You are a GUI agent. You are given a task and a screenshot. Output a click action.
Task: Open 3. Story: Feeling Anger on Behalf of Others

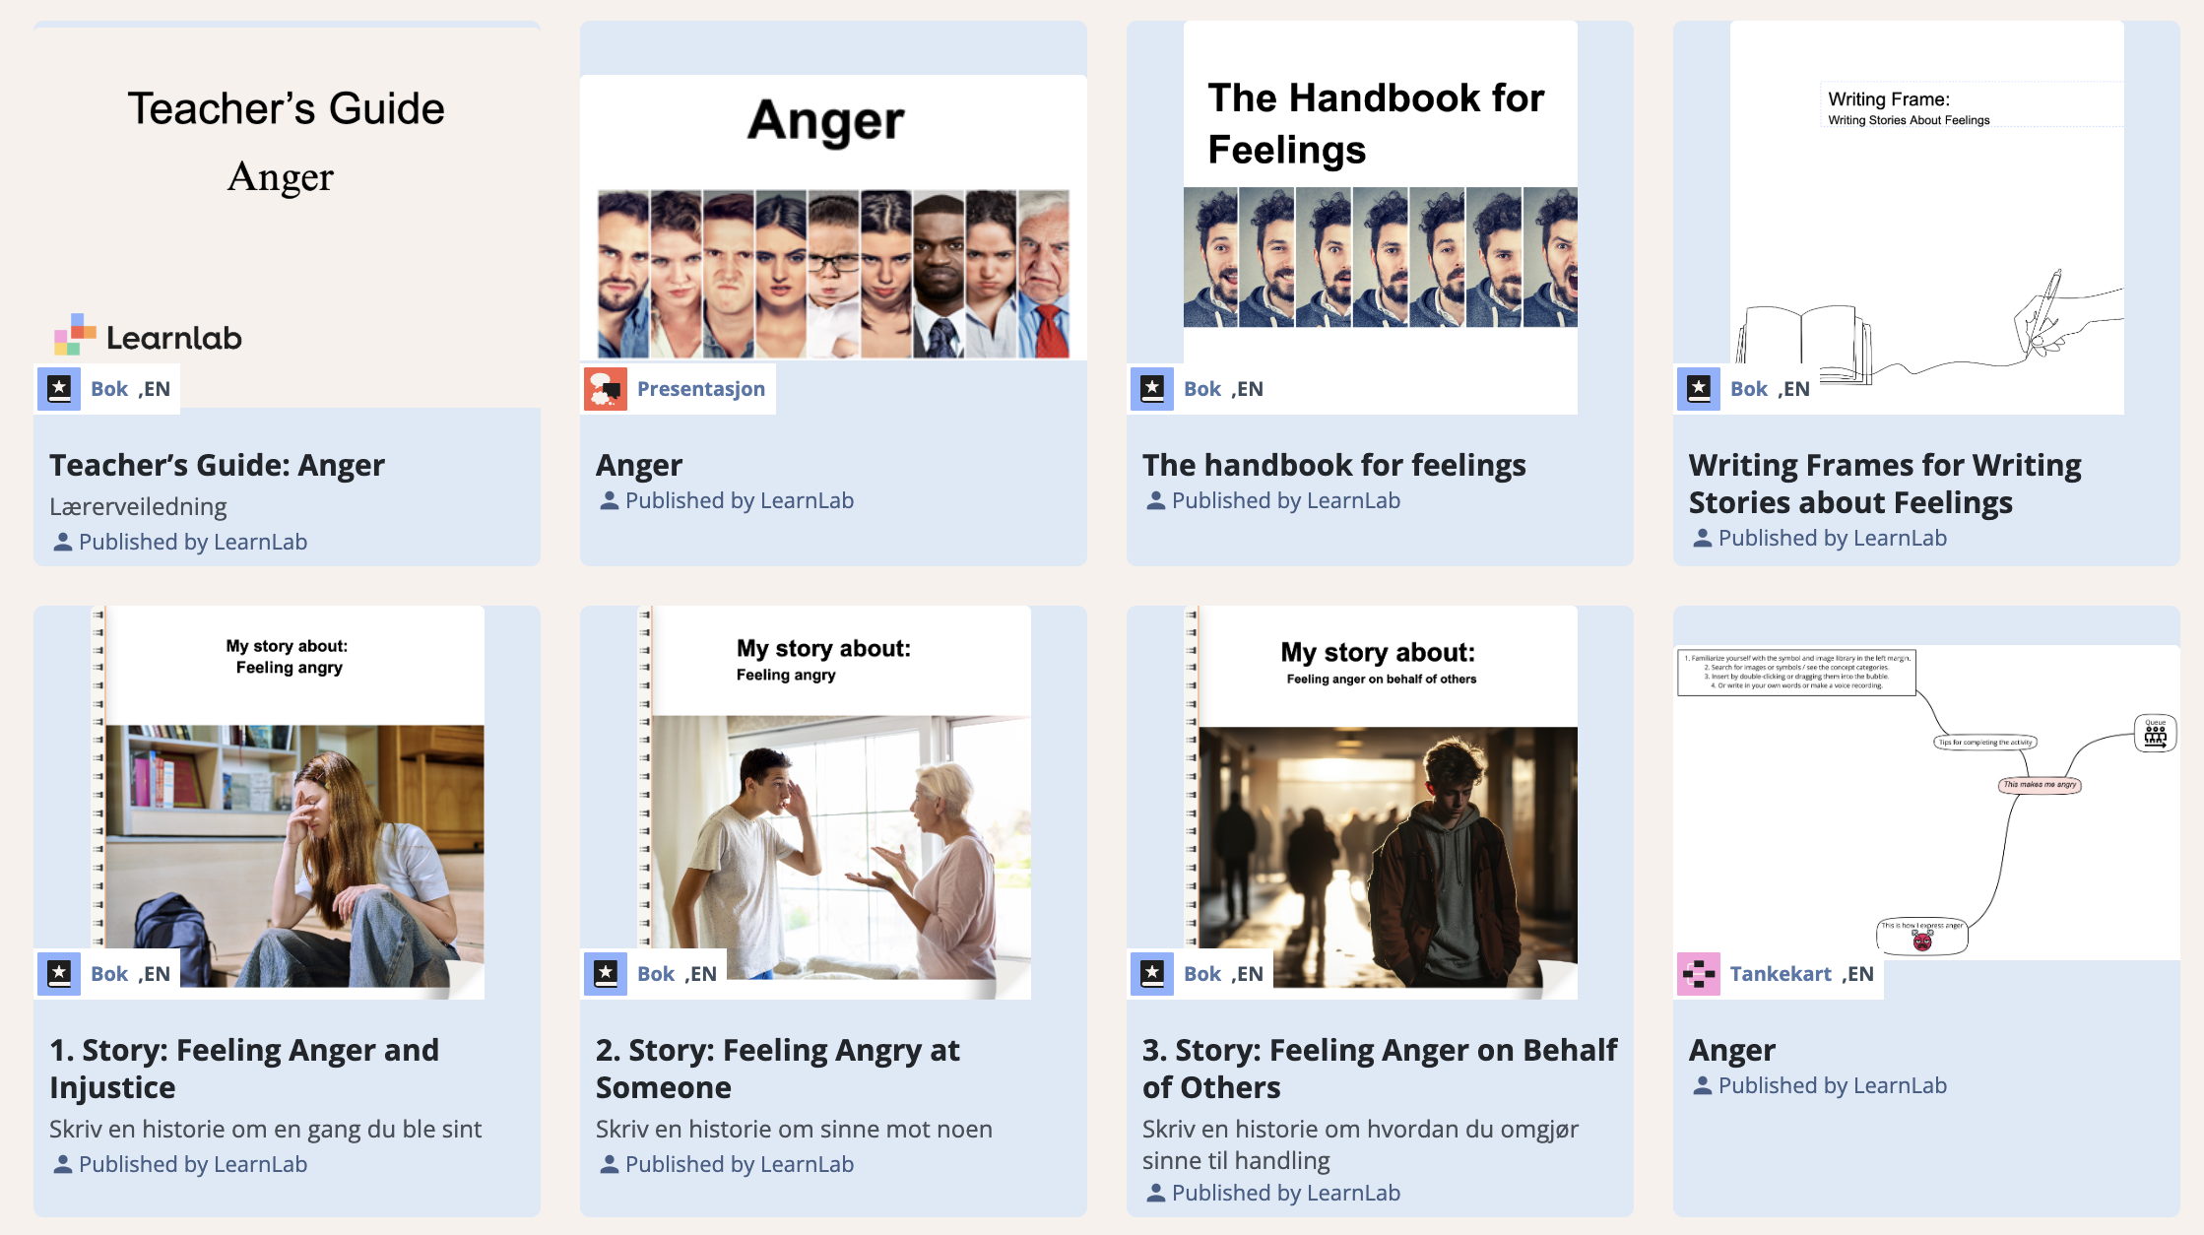coord(1380,1069)
